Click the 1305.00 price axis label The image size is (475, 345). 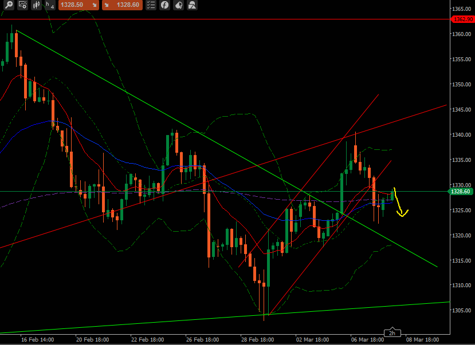tap(461, 311)
